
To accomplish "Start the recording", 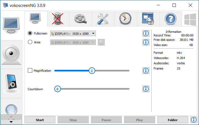I will pyautogui.click(x=40, y=120).
